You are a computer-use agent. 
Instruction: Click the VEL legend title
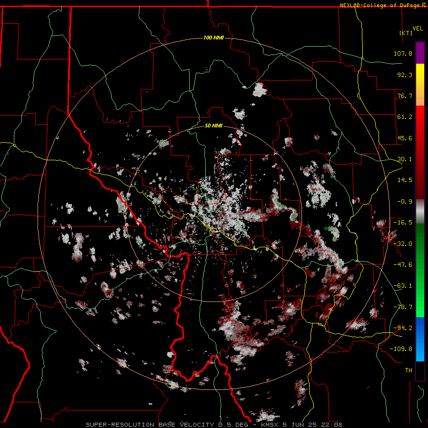point(418,29)
